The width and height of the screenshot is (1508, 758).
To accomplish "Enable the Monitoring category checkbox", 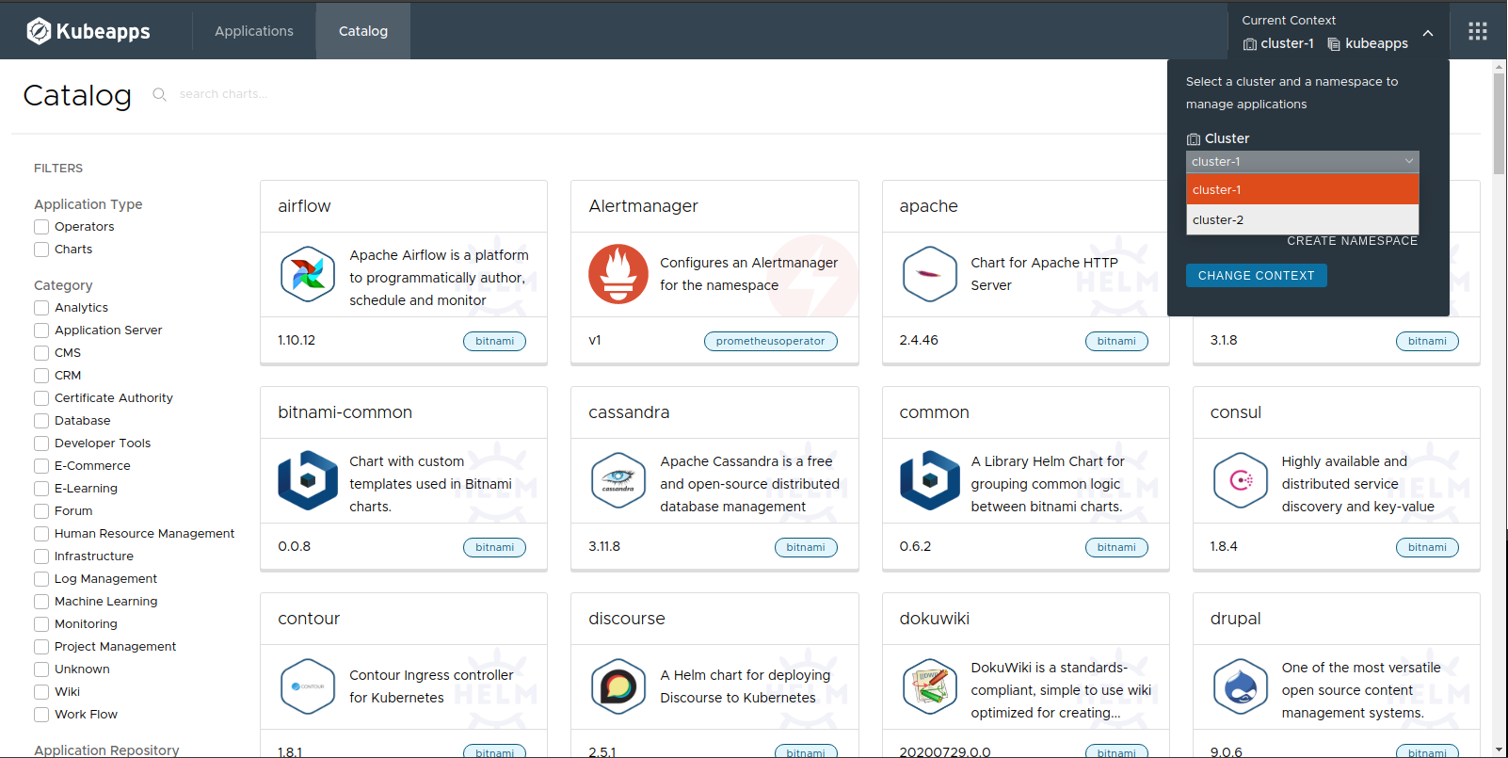I will 41,624.
